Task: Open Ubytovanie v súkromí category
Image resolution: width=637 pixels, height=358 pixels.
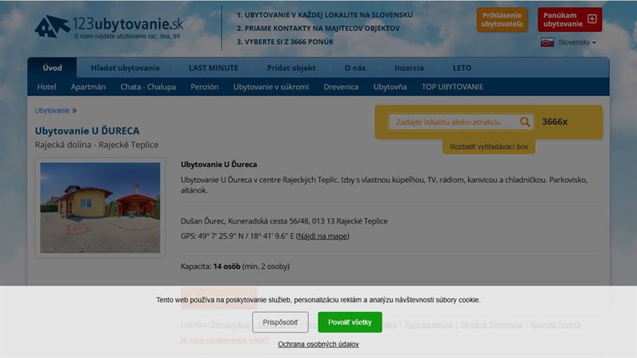Action: pos(271,87)
